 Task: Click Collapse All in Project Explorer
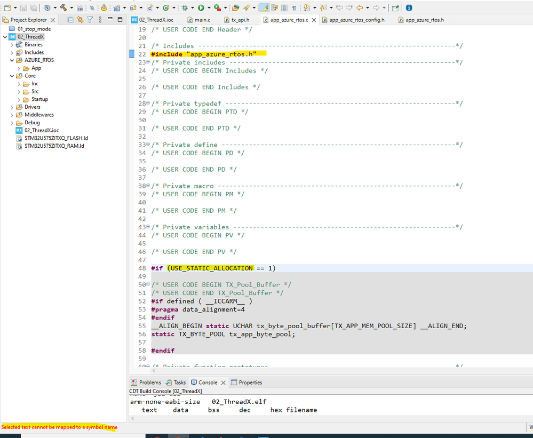pos(70,20)
